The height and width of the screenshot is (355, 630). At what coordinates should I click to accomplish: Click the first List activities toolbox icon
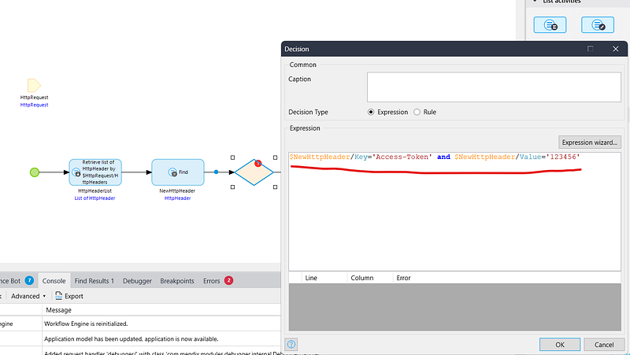(x=550, y=24)
